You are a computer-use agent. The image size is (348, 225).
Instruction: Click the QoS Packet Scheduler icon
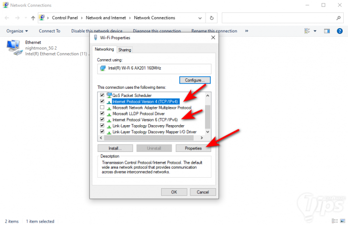tap(109, 95)
